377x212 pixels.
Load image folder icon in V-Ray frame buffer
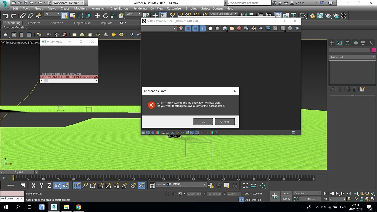coord(232,28)
